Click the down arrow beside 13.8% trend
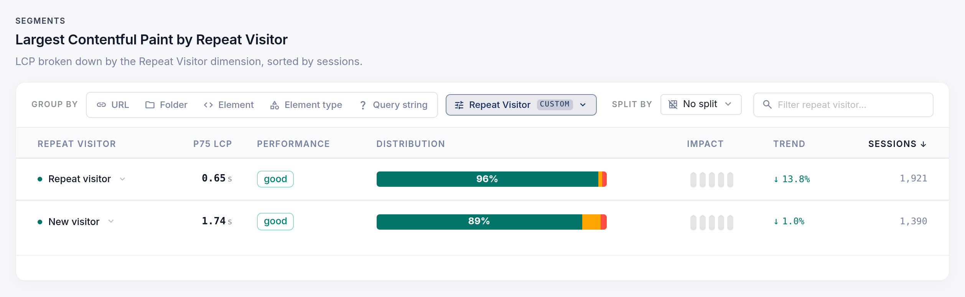965x297 pixels. coord(776,180)
